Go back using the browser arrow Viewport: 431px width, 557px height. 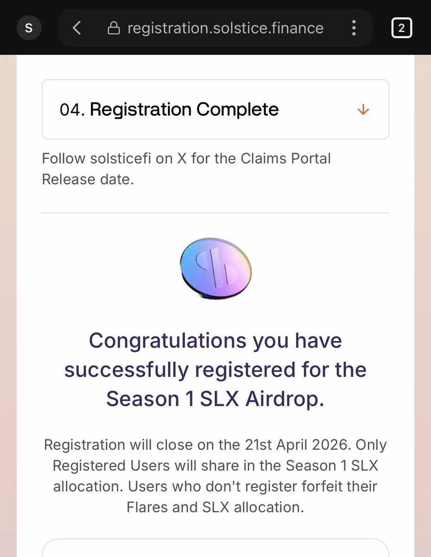coord(77,28)
